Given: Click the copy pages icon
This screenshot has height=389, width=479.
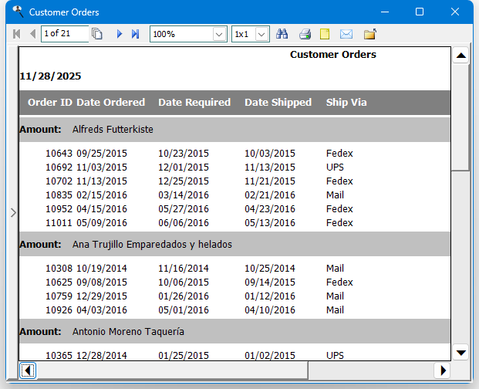Looking at the screenshot, I should (x=97, y=34).
